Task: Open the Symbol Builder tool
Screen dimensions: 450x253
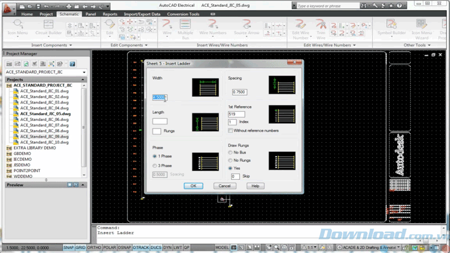Action: coord(391,28)
